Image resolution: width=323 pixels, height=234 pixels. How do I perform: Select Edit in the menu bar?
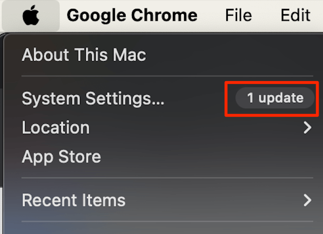(296, 15)
